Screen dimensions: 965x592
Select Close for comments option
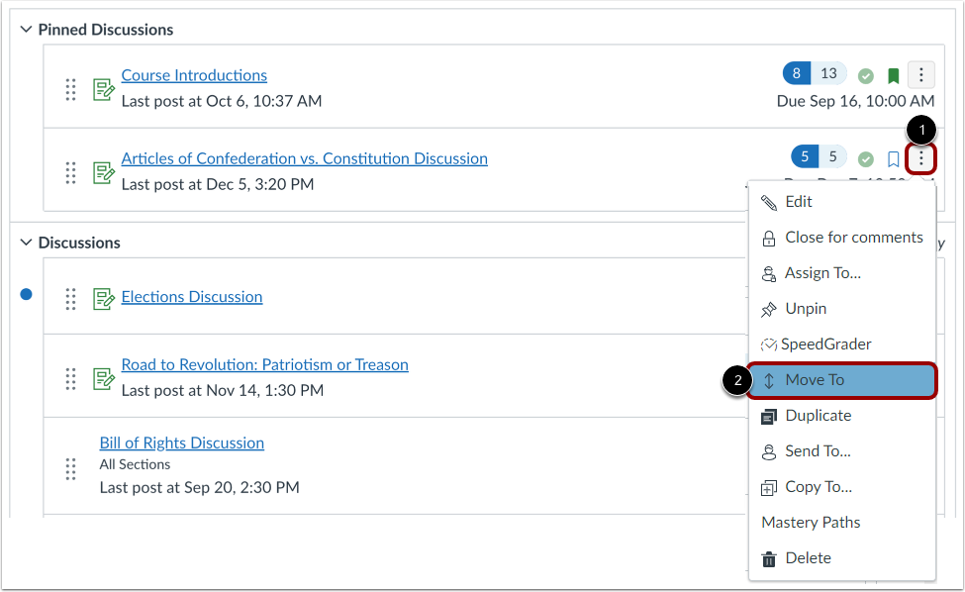[842, 238]
